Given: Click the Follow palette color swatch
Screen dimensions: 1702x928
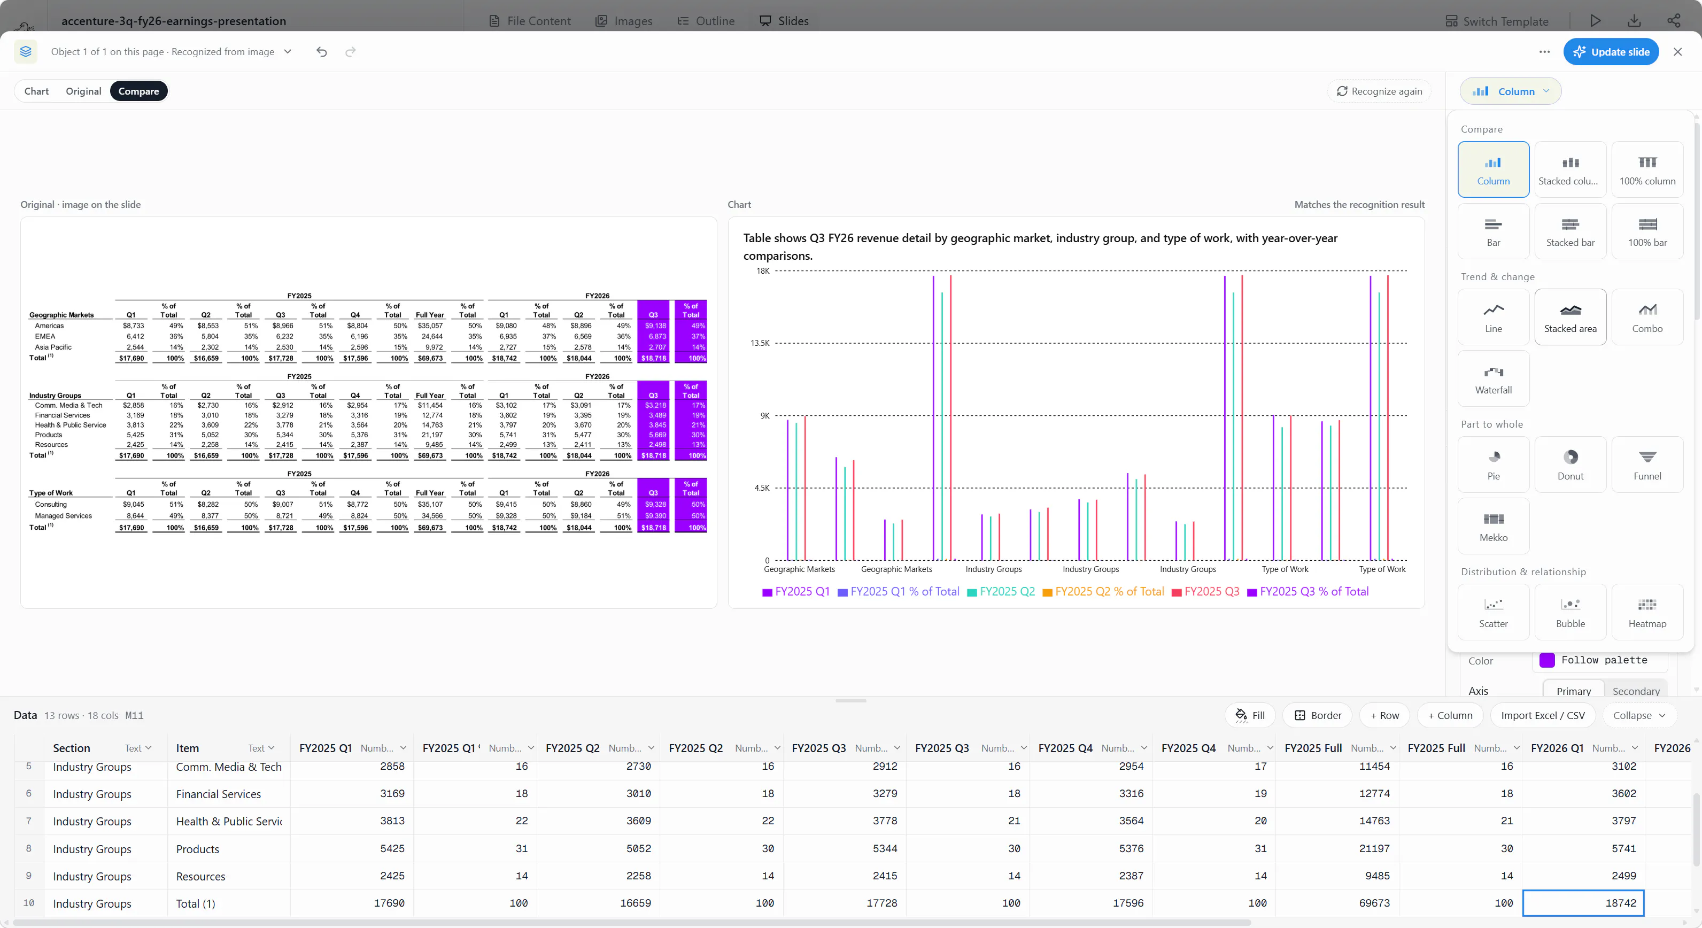Looking at the screenshot, I should (x=1547, y=660).
